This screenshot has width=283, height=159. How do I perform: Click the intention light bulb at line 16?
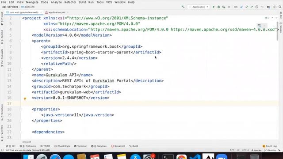coord(25,99)
